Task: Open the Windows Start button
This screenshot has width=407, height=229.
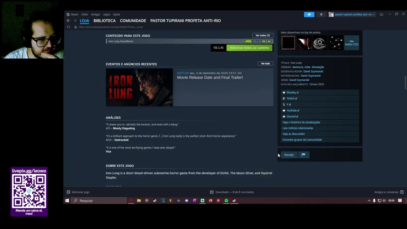Action: 67,201
